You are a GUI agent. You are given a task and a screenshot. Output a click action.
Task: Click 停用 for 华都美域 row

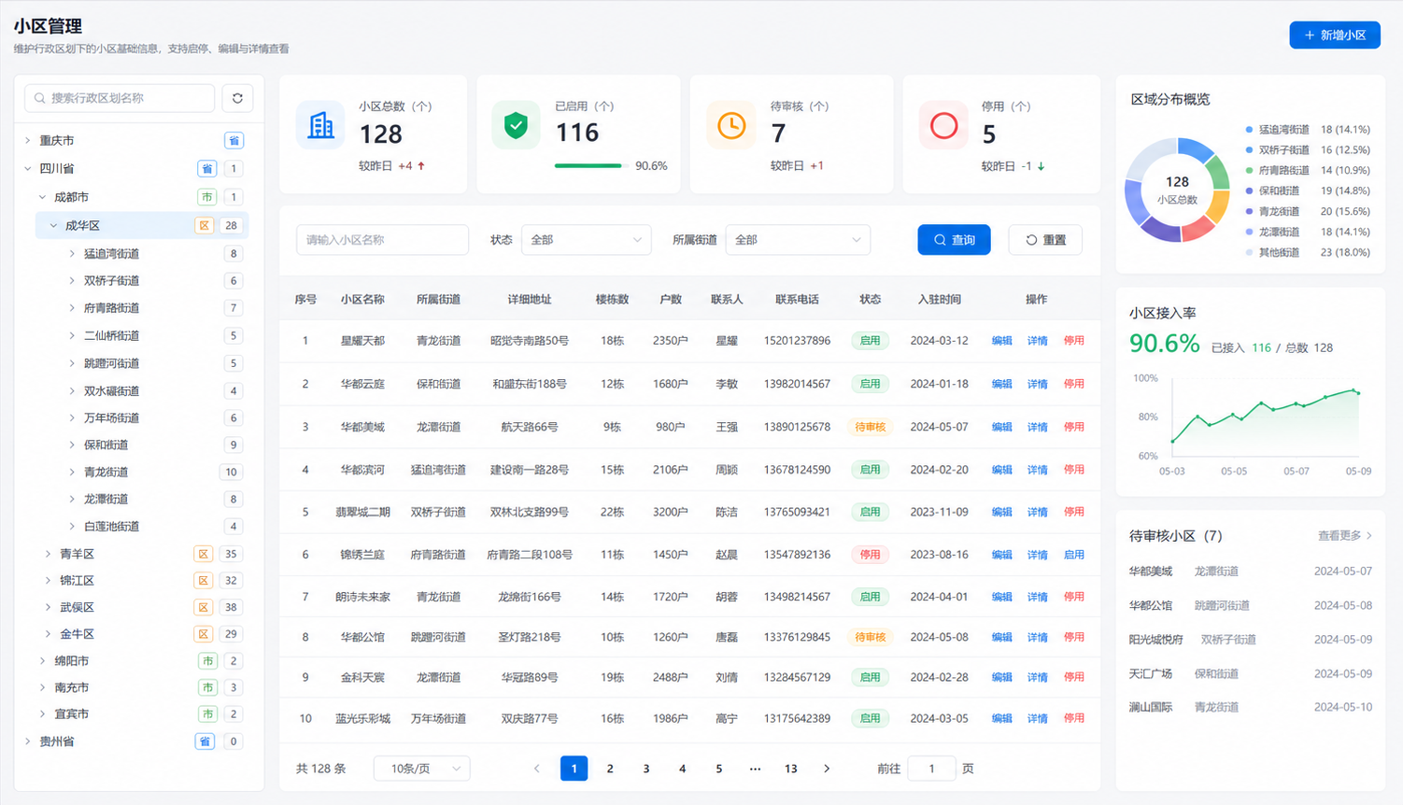(x=1074, y=427)
